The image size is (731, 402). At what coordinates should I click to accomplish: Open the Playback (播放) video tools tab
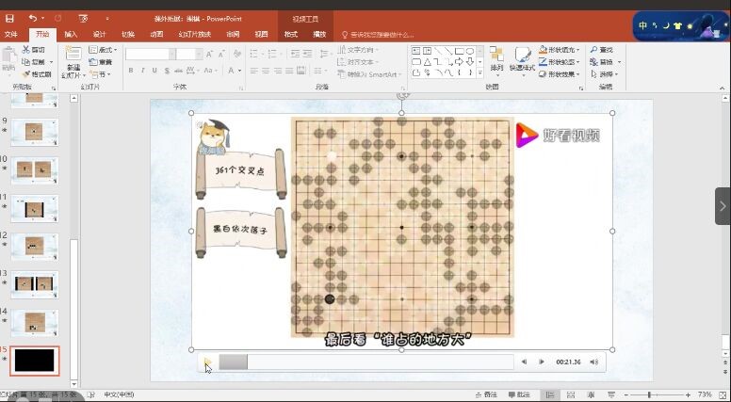click(x=319, y=35)
